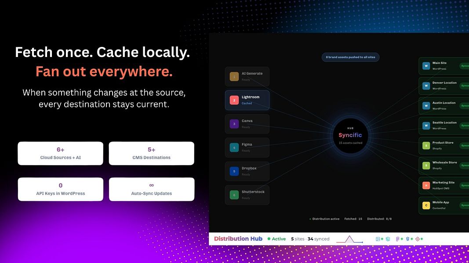Click the 'Cached' status under Lightroom
Screen dimensions: 469x263
point(247,103)
